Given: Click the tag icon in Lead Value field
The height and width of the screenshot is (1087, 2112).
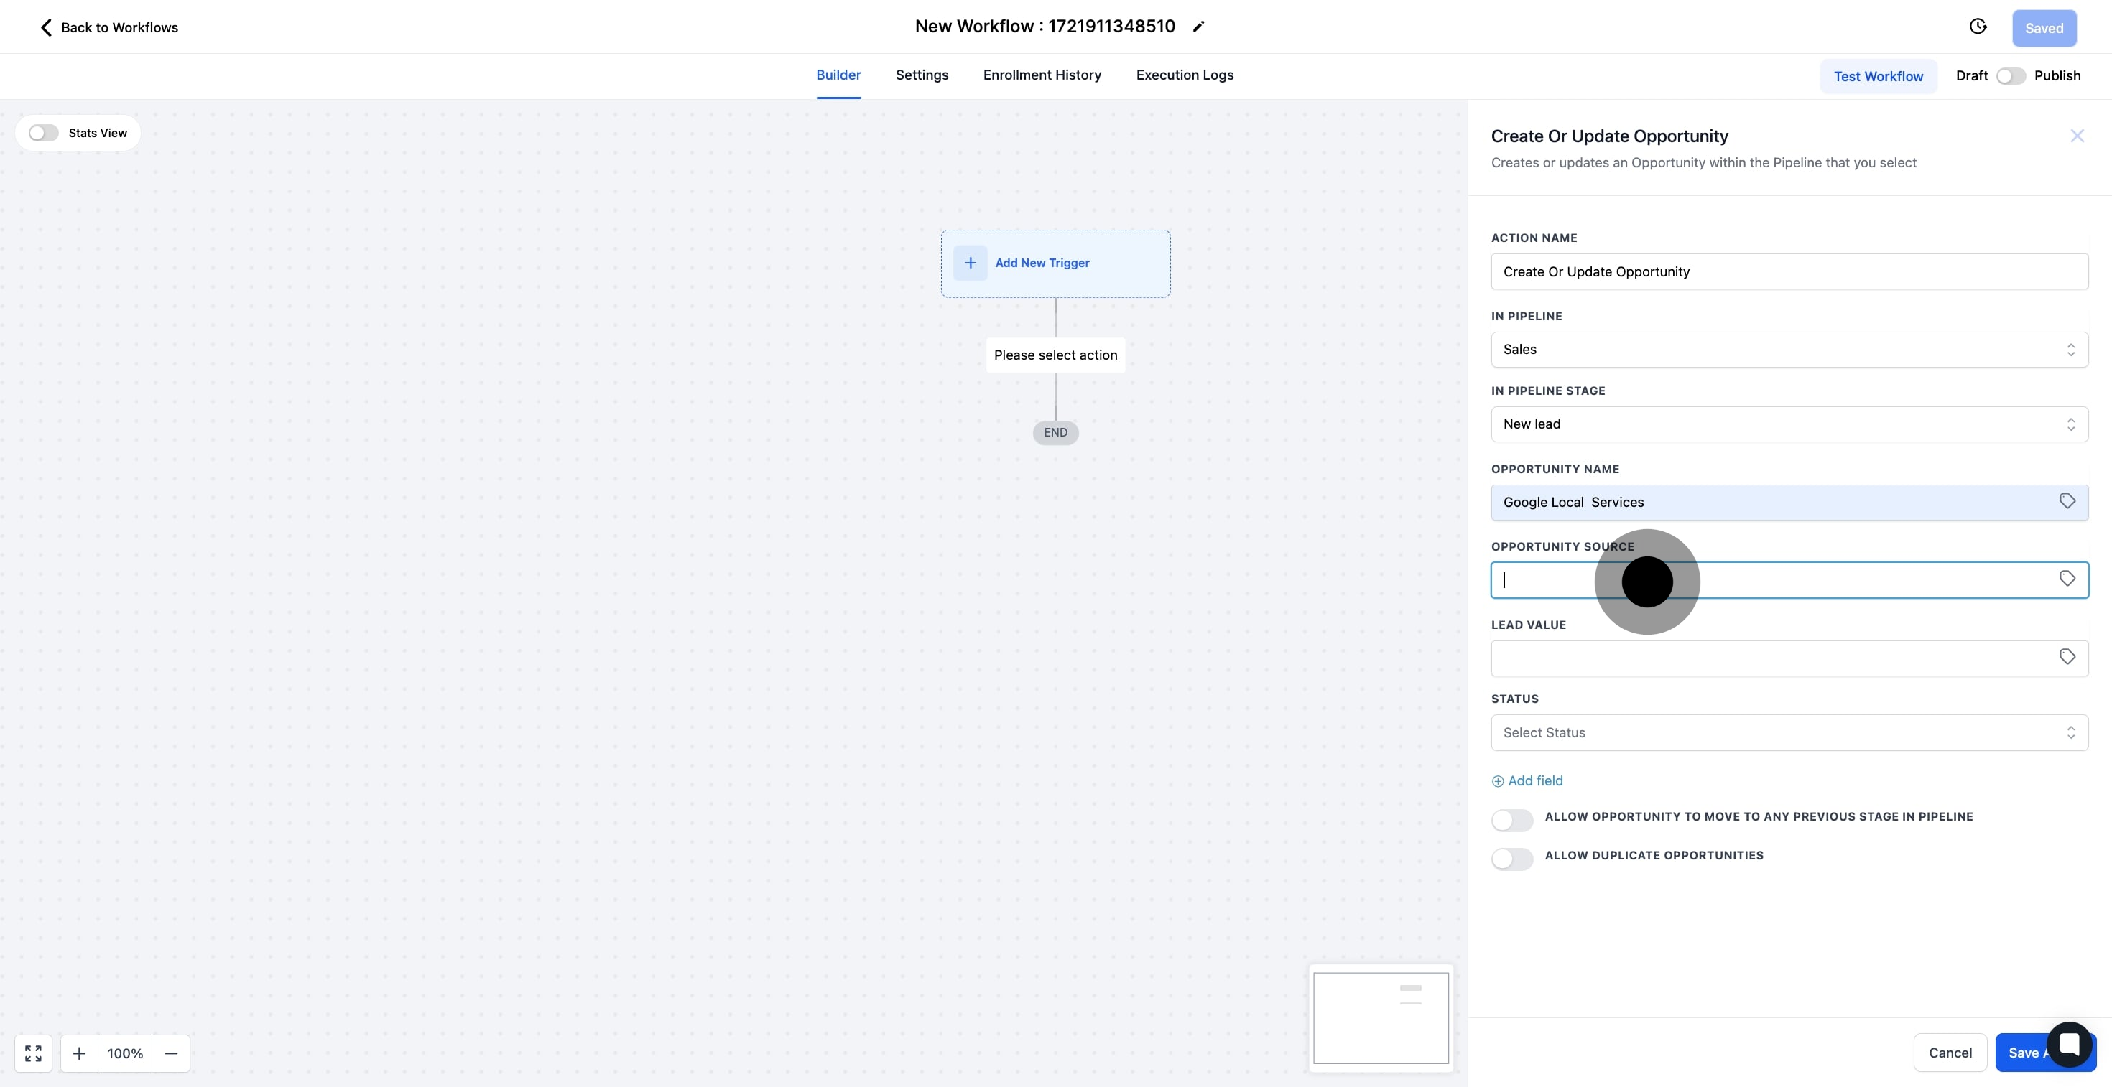Looking at the screenshot, I should click(x=2067, y=657).
